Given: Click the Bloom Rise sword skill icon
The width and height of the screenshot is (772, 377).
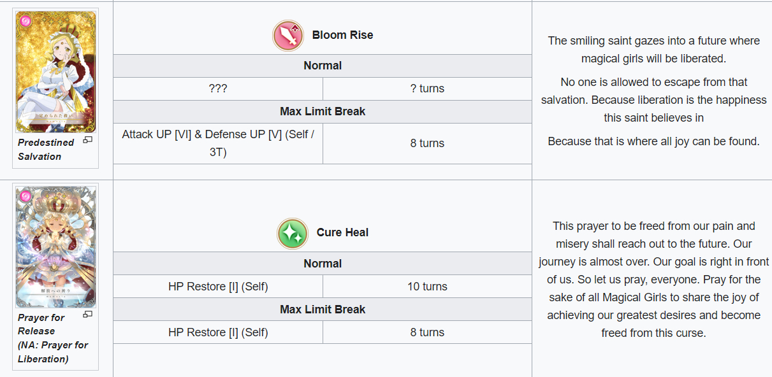Looking at the screenshot, I should (289, 36).
